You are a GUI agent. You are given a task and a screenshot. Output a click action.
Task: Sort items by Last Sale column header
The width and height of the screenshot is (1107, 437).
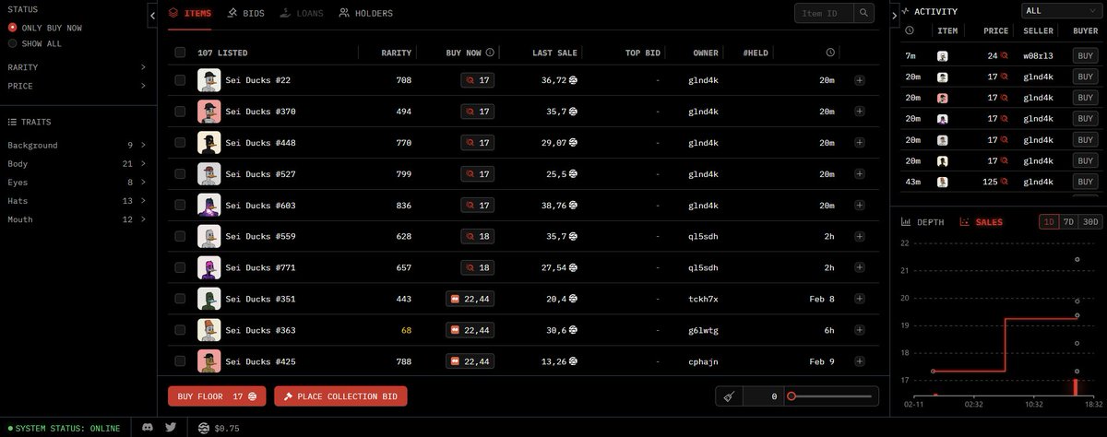554,53
